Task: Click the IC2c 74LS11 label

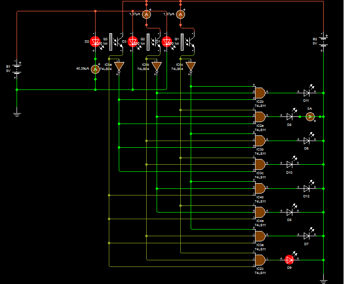Action: point(260,271)
